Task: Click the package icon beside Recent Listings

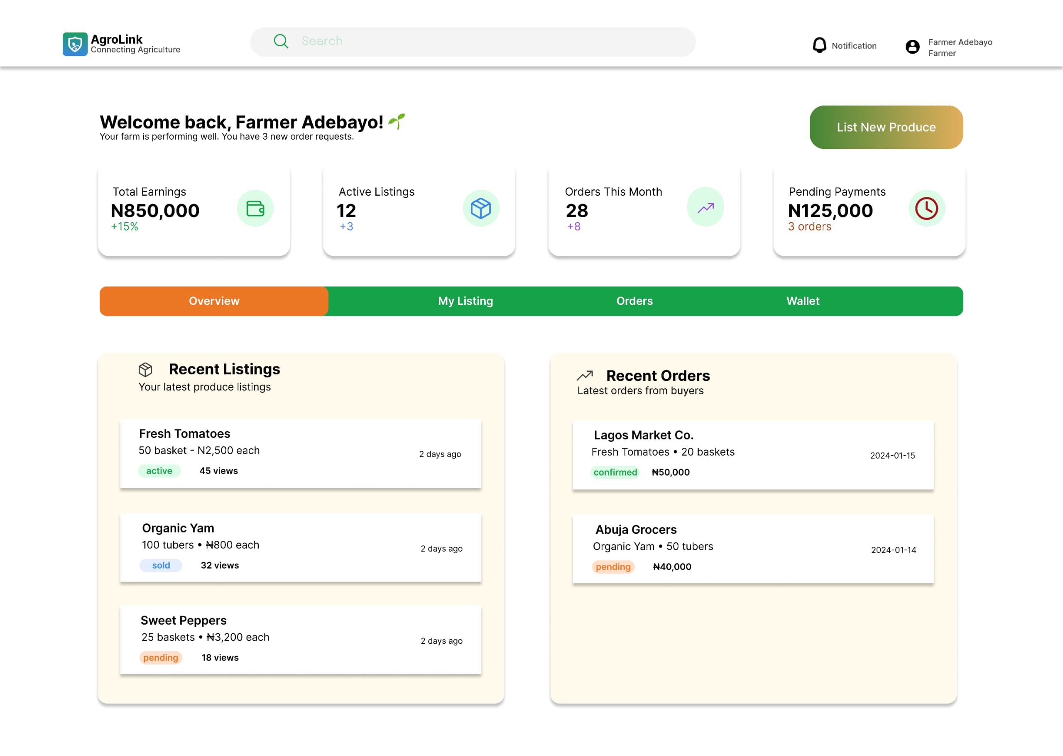Action: 145,370
